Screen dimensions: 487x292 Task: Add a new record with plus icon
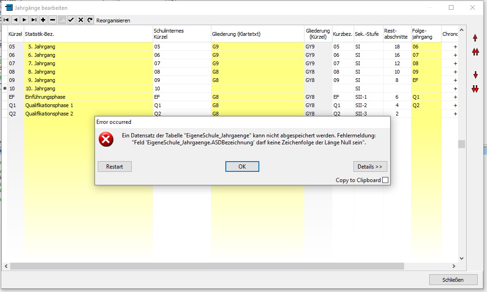coord(43,20)
